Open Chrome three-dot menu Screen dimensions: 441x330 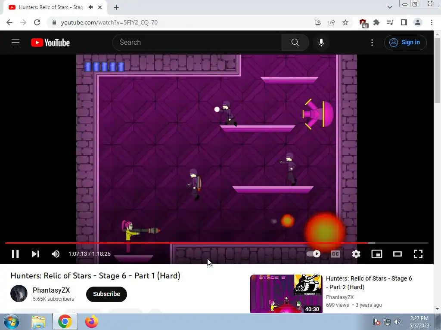coord(432,22)
